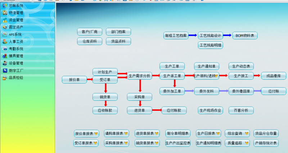Open the 生产需求分析 flow node
288x153 pixels.
140,76
